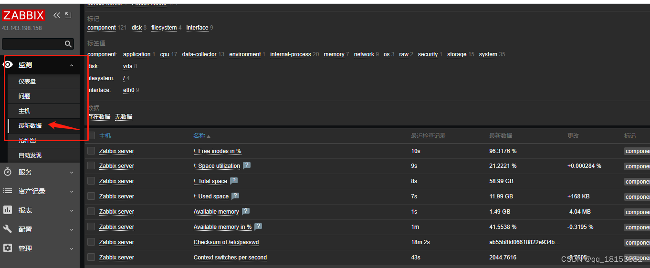Check the Context switches per second row
Screen dimensions: 650x268
point(91,257)
